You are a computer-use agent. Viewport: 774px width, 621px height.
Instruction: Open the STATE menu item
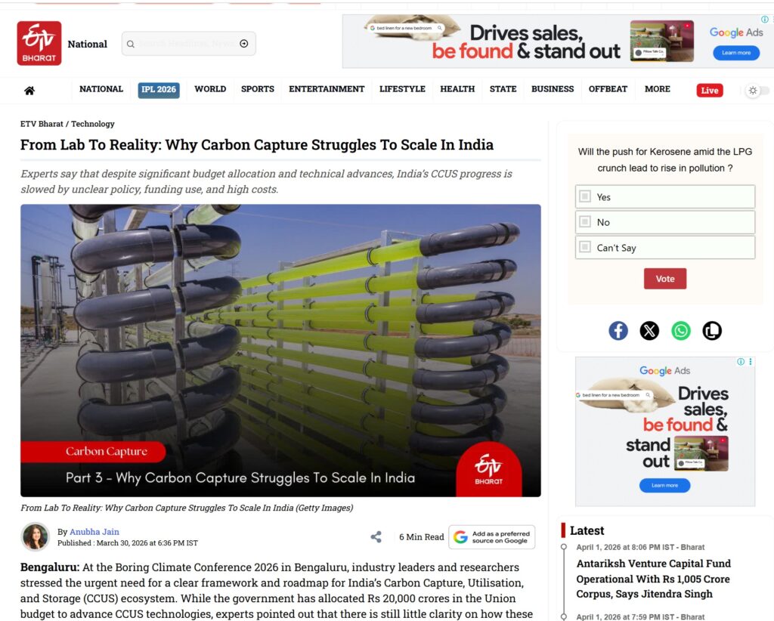coord(503,89)
